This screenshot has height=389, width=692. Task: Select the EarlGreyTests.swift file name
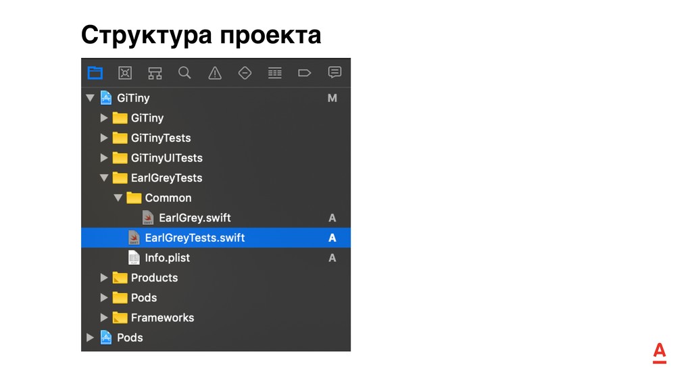pos(195,238)
